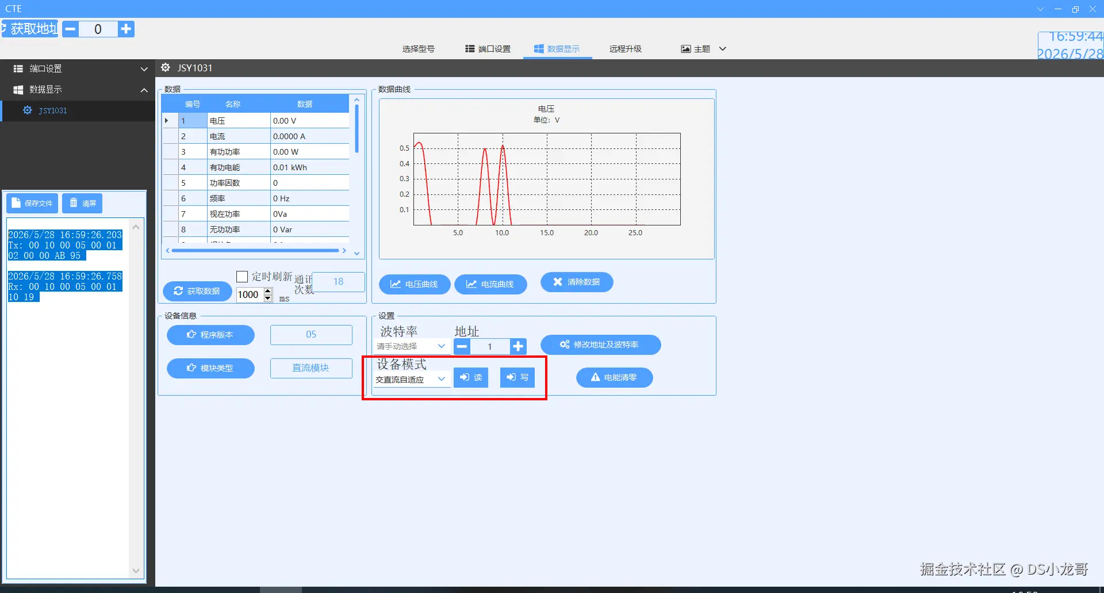Expand the 端口设置 sidebar section
1104x593 pixels.
click(x=78, y=69)
